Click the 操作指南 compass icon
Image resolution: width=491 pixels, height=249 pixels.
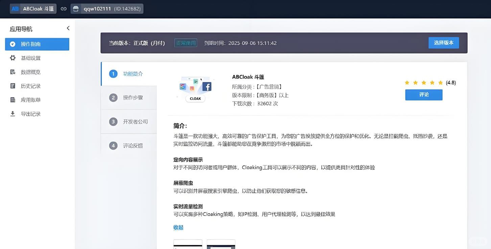[x=13, y=44]
